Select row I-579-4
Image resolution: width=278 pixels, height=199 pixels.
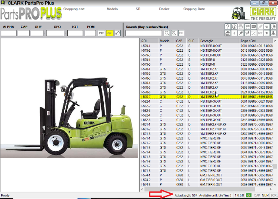click(x=206, y=60)
